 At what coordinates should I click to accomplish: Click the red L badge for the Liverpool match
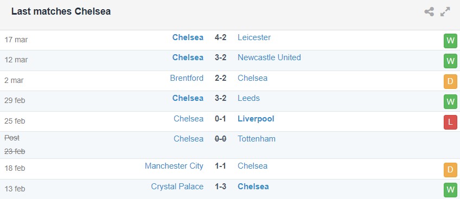pyautogui.click(x=450, y=122)
